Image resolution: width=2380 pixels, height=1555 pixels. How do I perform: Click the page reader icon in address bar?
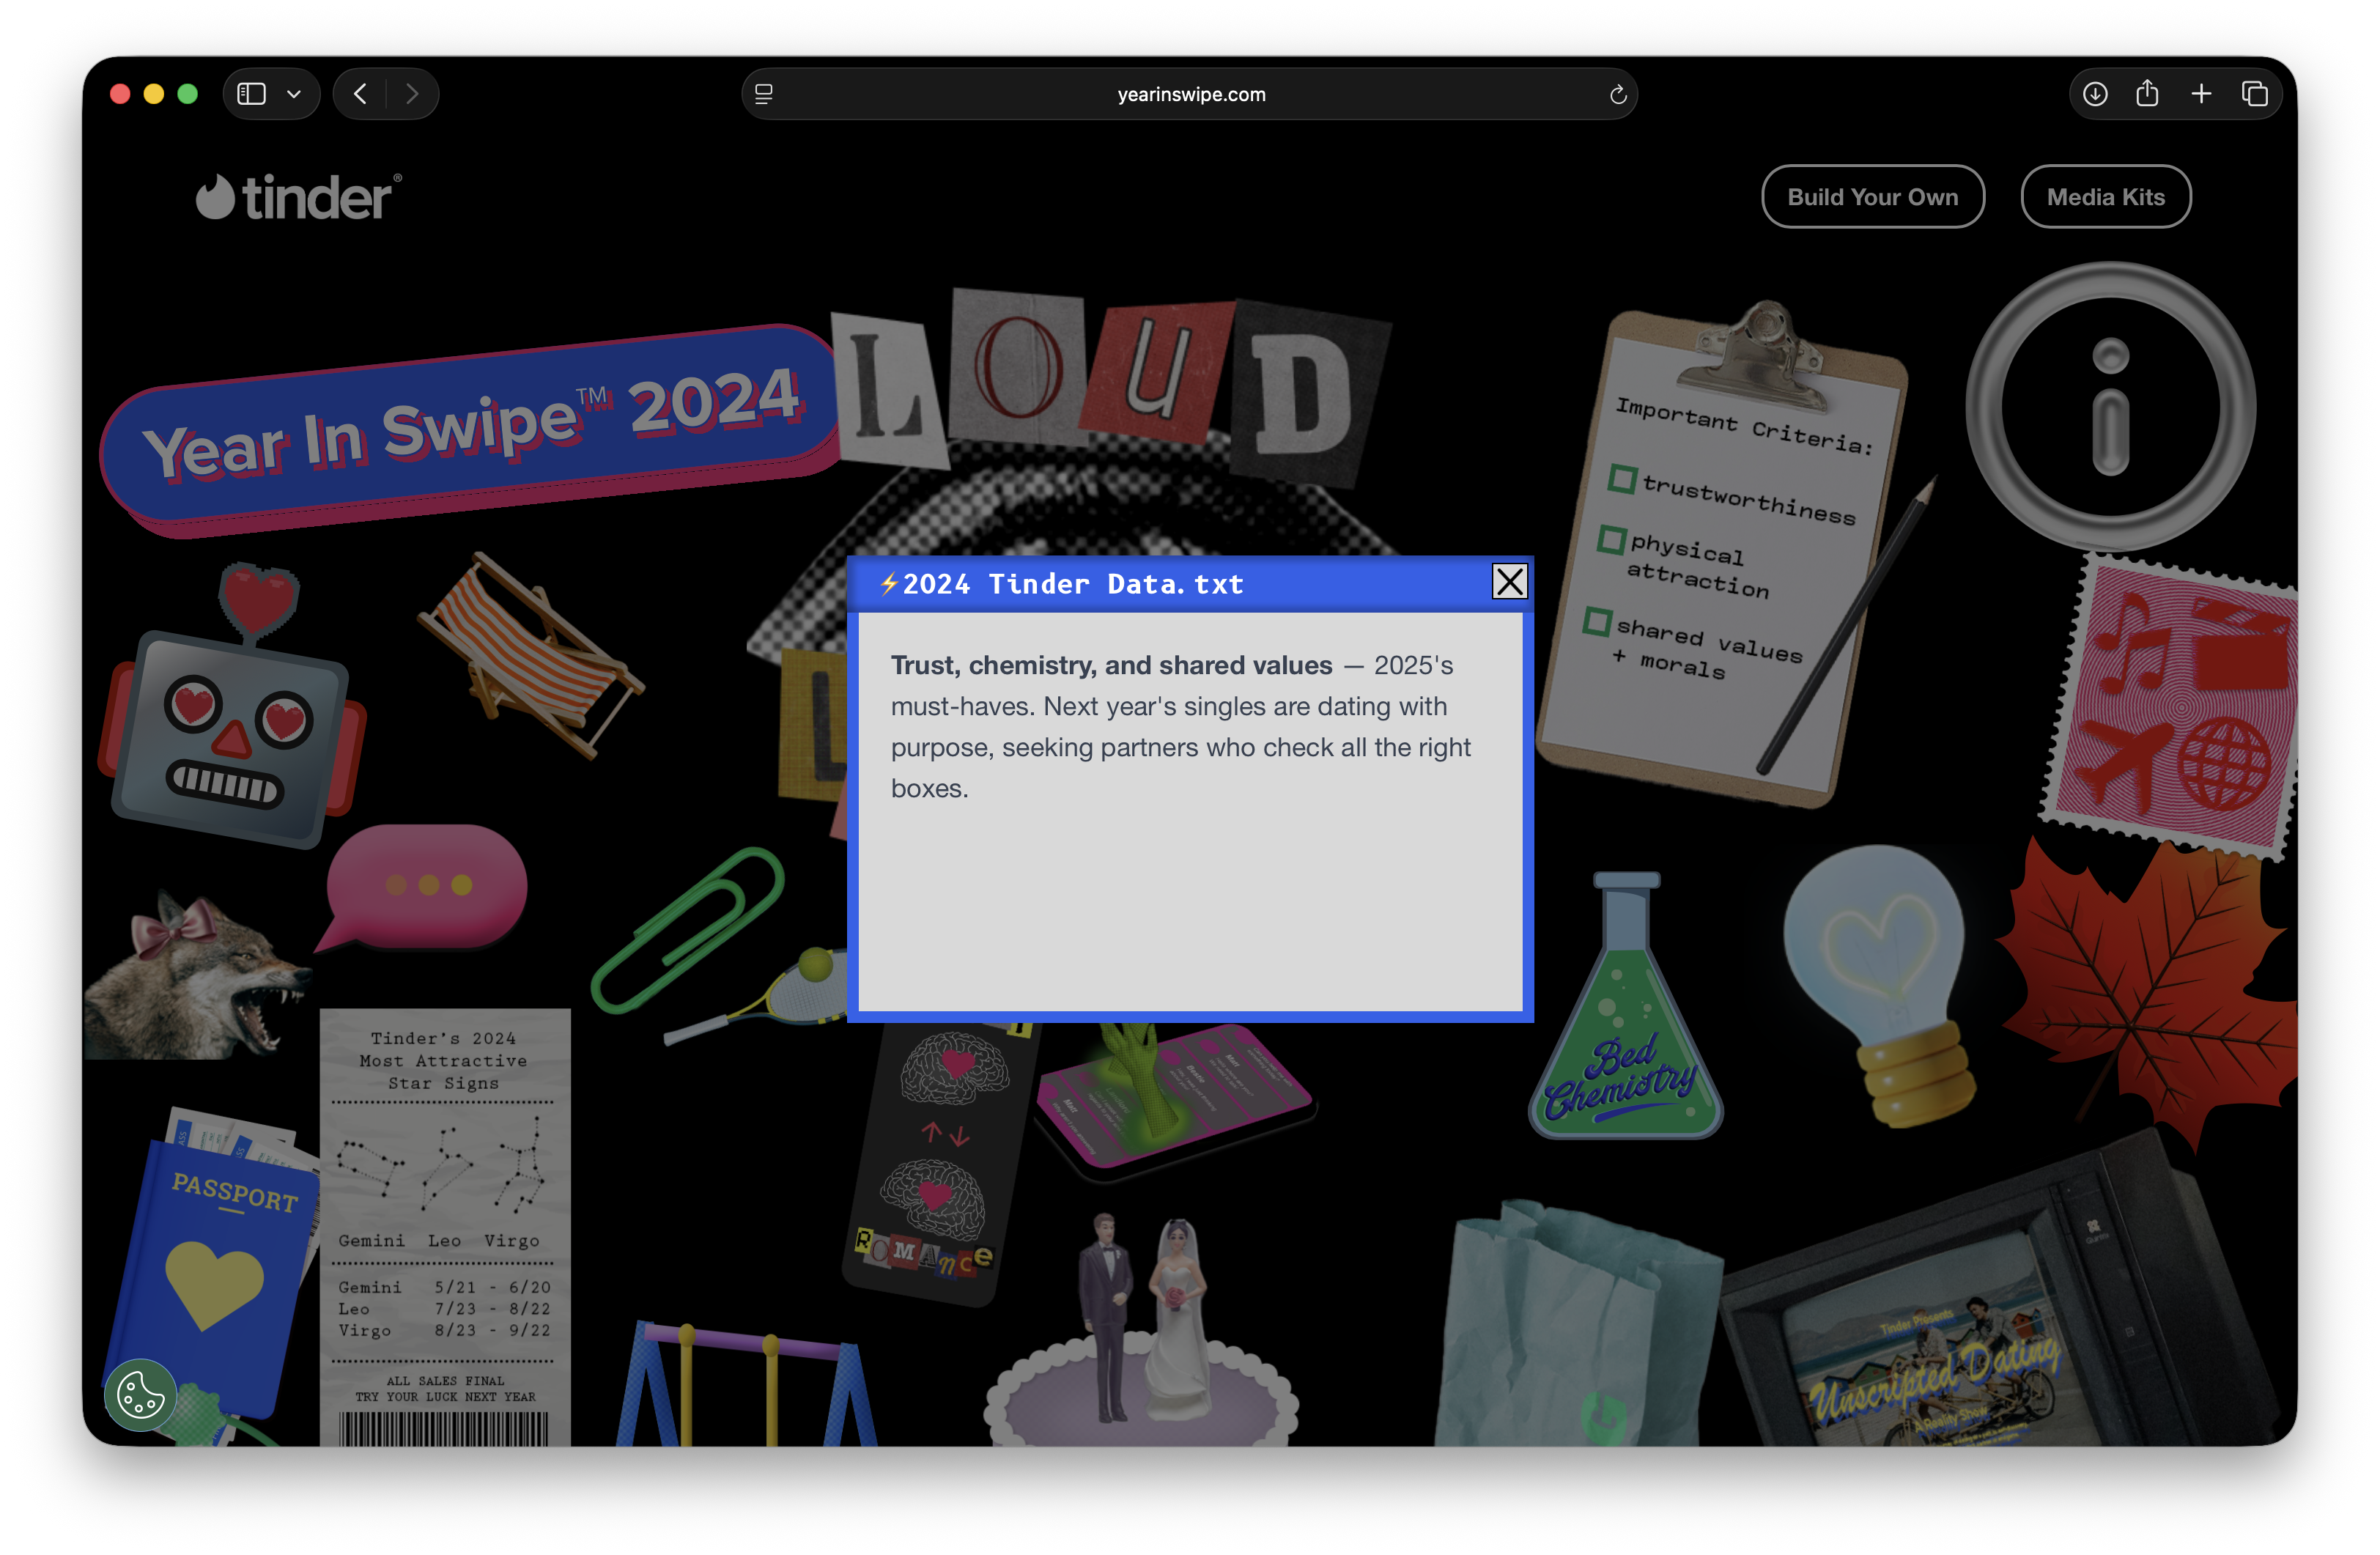(x=764, y=94)
